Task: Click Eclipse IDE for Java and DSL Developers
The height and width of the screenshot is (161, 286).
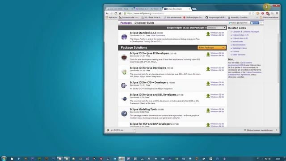Action: pyautogui.click(x=153, y=95)
